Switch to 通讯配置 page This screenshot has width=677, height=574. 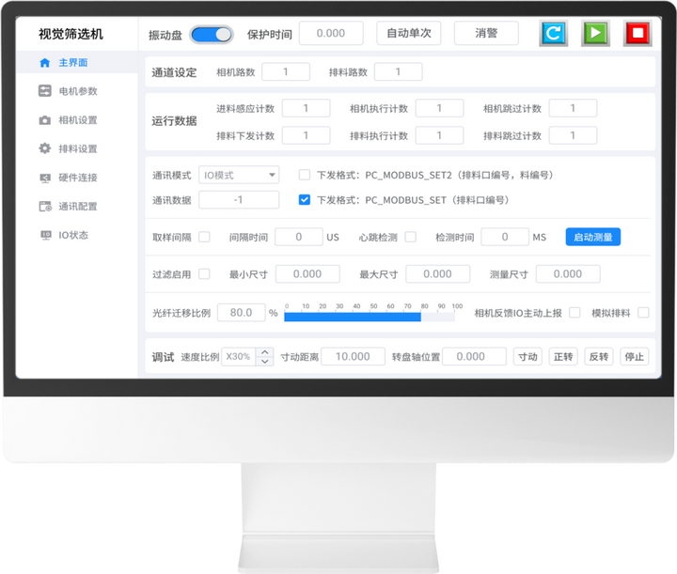coord(77,207)
